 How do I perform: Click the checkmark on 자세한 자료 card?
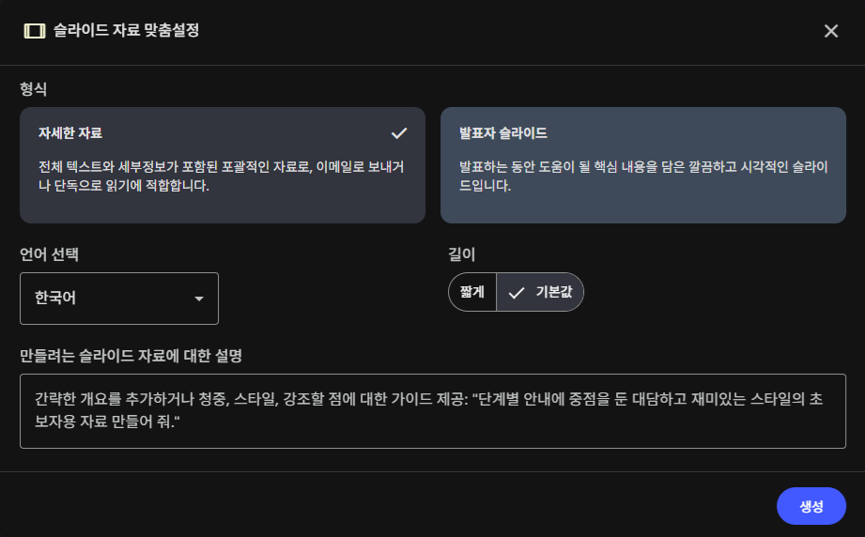399,132
